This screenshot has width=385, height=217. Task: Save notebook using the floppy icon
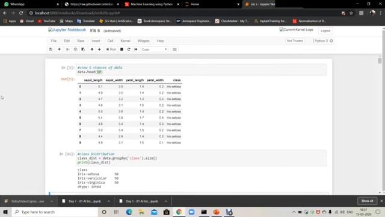[x=51, y=49]
